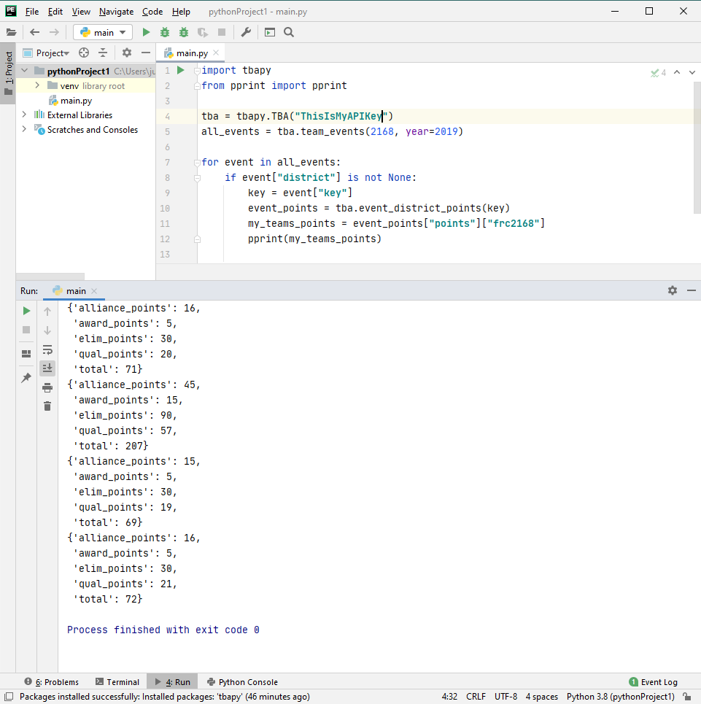This screenshot has width=701, height=704.
Task: Collapse all in the Project panel
Action: coord(103,53)
